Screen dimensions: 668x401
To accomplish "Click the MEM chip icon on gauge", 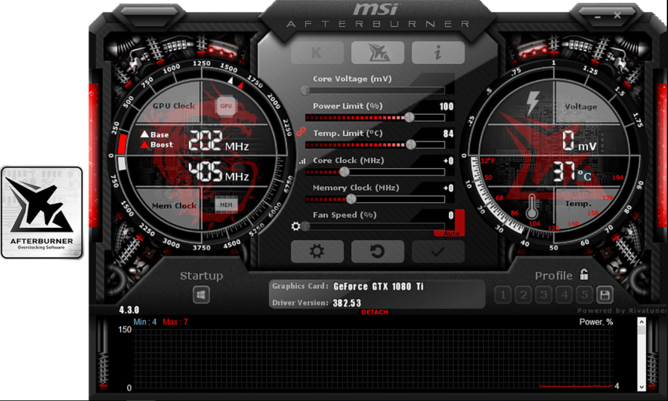I will (x=226, y=205).
